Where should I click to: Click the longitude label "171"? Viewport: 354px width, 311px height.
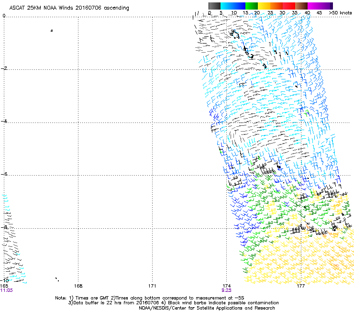(x=152, y=286)
